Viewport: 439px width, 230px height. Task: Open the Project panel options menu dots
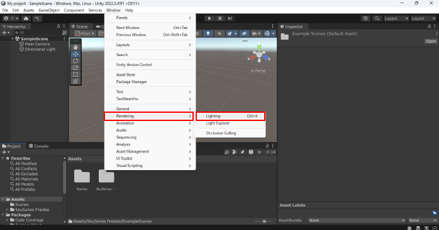[x=272, y=146]
